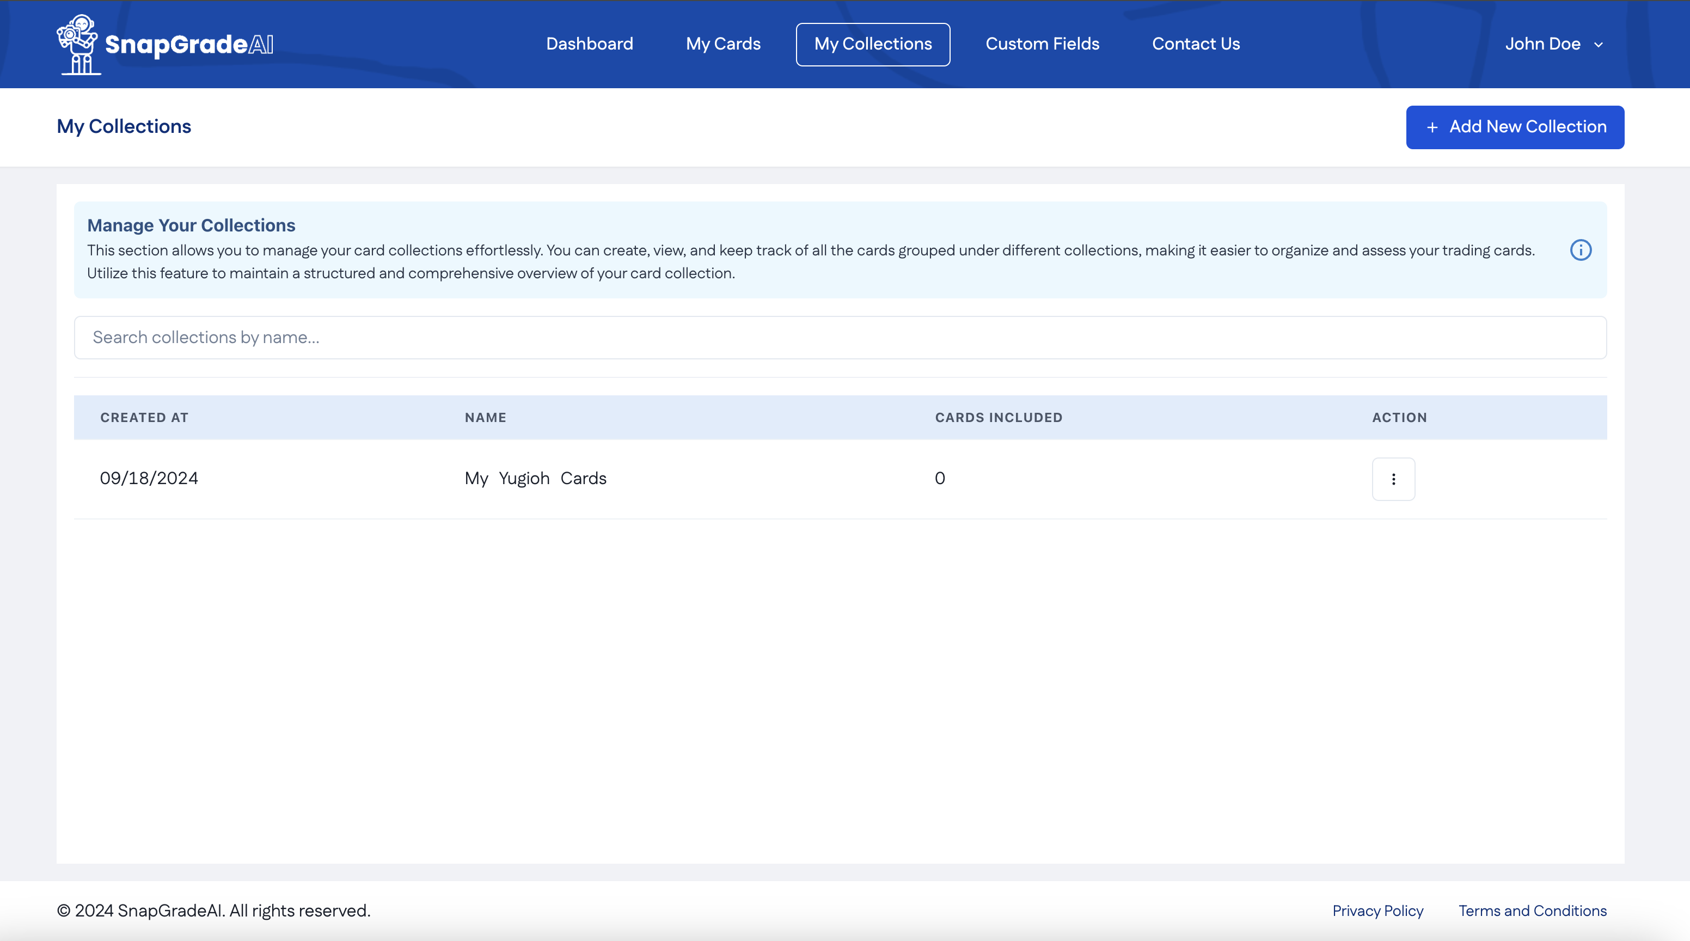Click the info circle icon in banner
The width and height of the screenshot is (1690, 941).
pyautogui.click(x=1581, y=250)
